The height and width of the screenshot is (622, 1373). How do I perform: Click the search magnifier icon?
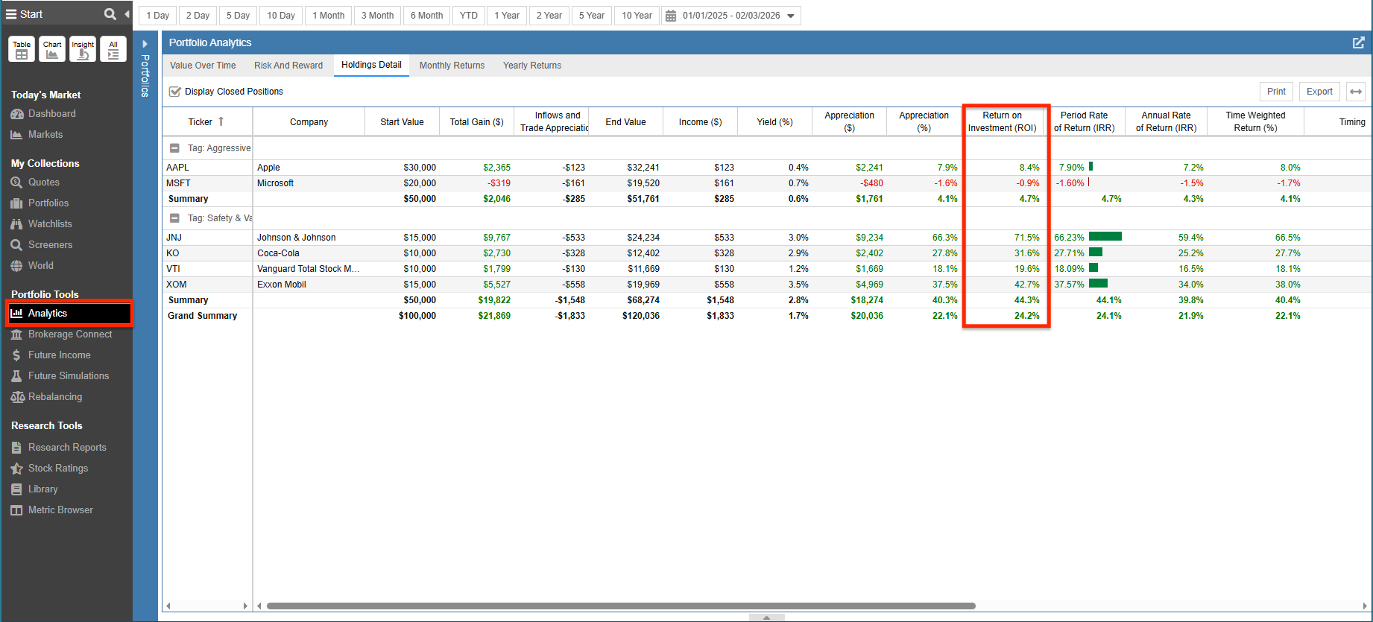110,14
